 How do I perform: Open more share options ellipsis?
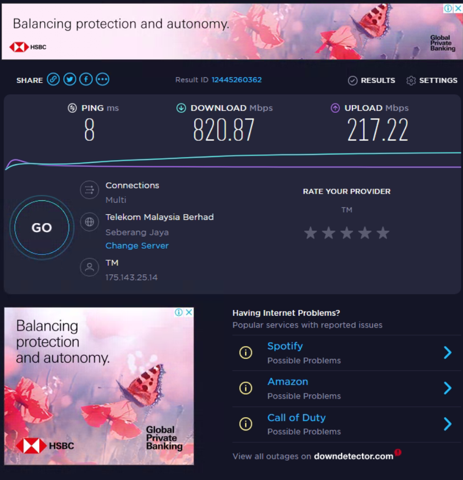(102, 80)
